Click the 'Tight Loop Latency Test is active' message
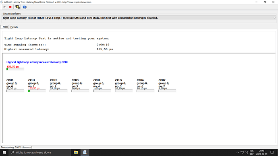This screenshot has height=156, width=278. 57,38
